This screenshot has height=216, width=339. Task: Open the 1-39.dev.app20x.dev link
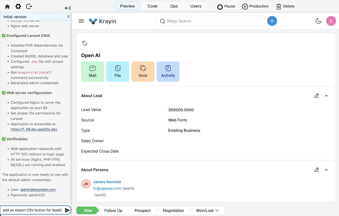coord(34,129)
